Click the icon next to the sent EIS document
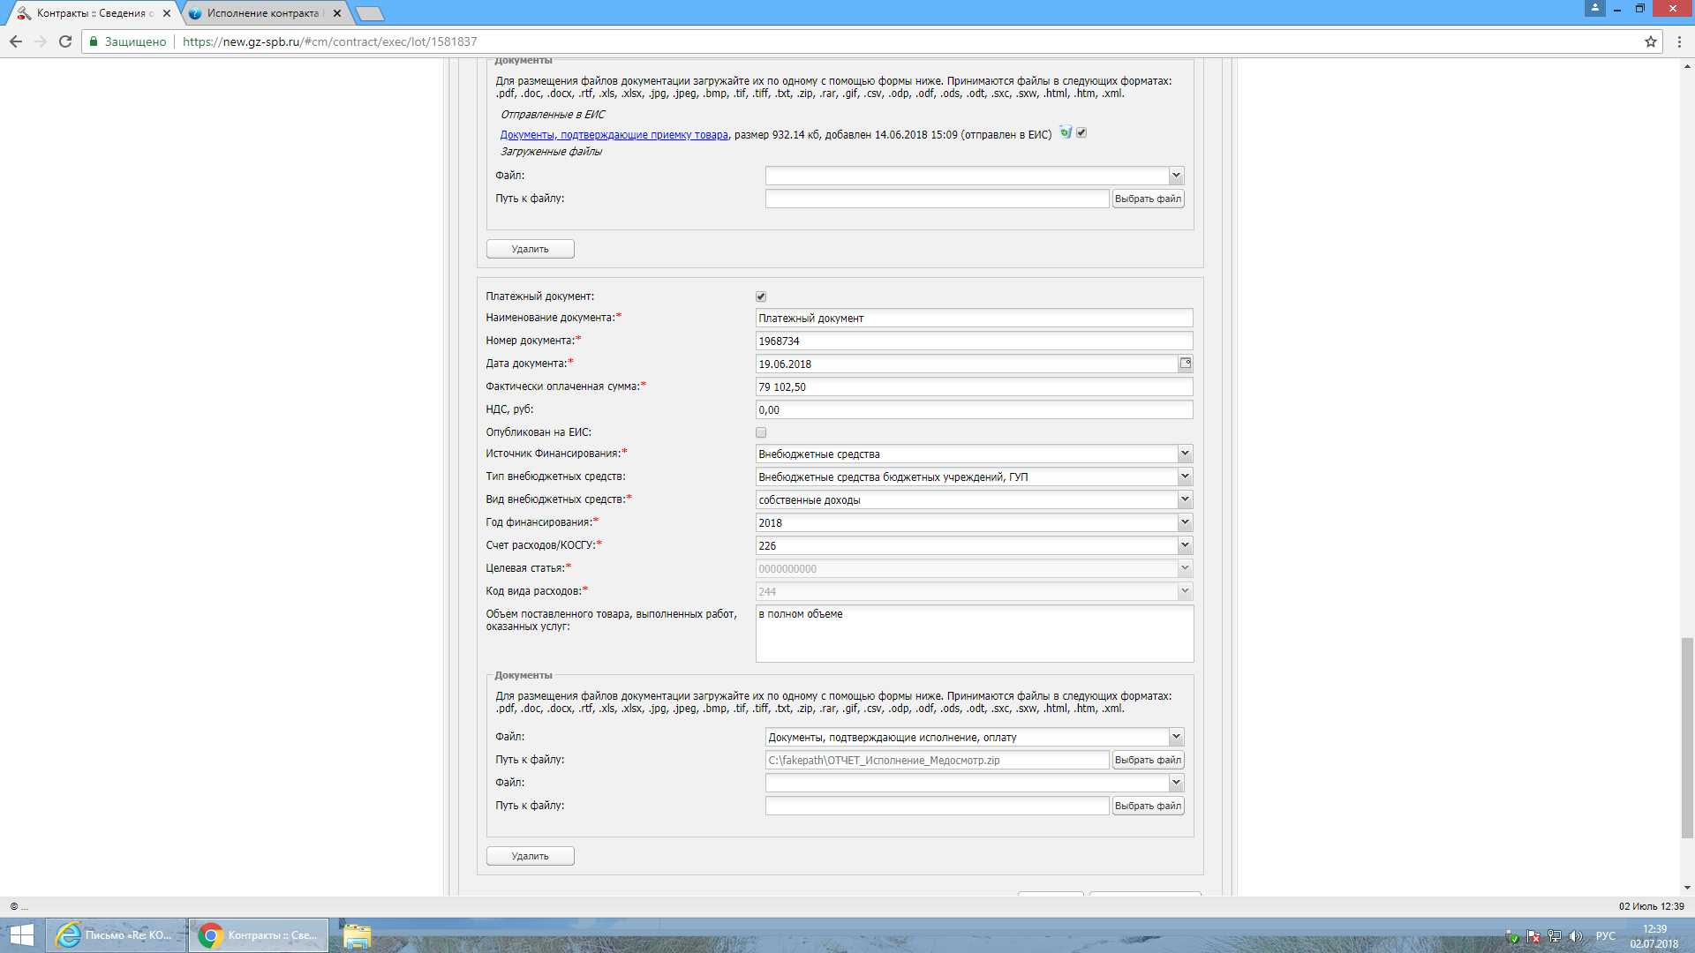Image resolution: width=1695 pixels, height=953 pixels. (1066, 133)
